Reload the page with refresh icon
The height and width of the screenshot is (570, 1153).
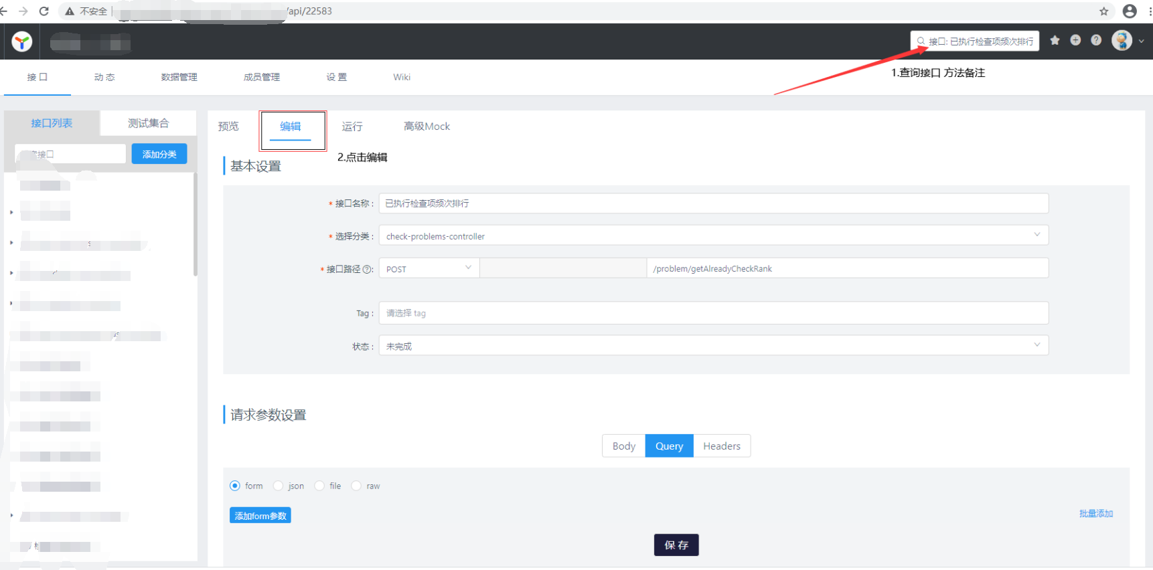pyautogui.click(x=44, y=11)
